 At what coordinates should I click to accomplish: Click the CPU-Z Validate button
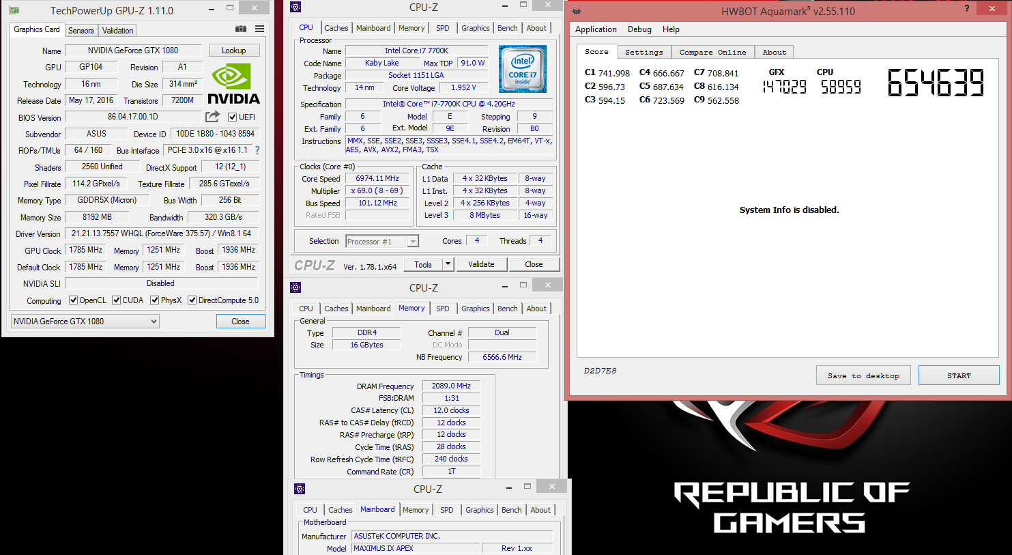pyautogui.click(x=481, y=264)
